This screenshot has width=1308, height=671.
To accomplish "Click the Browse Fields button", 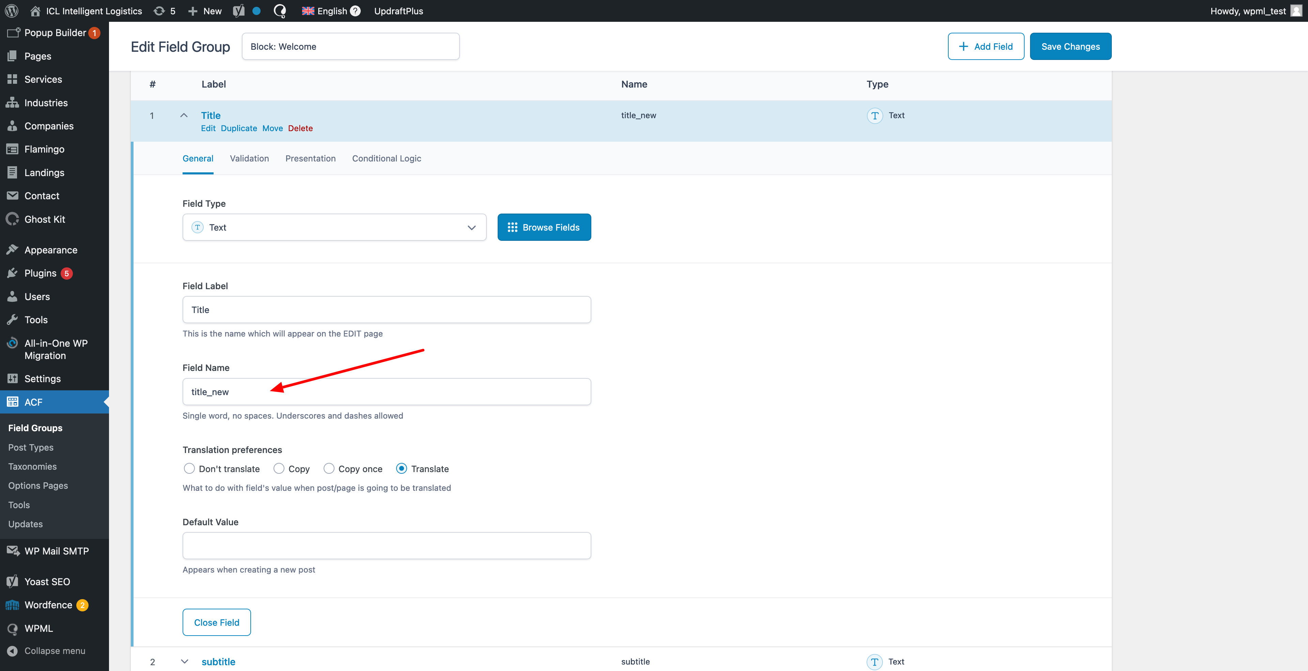I will pos(544,228).
